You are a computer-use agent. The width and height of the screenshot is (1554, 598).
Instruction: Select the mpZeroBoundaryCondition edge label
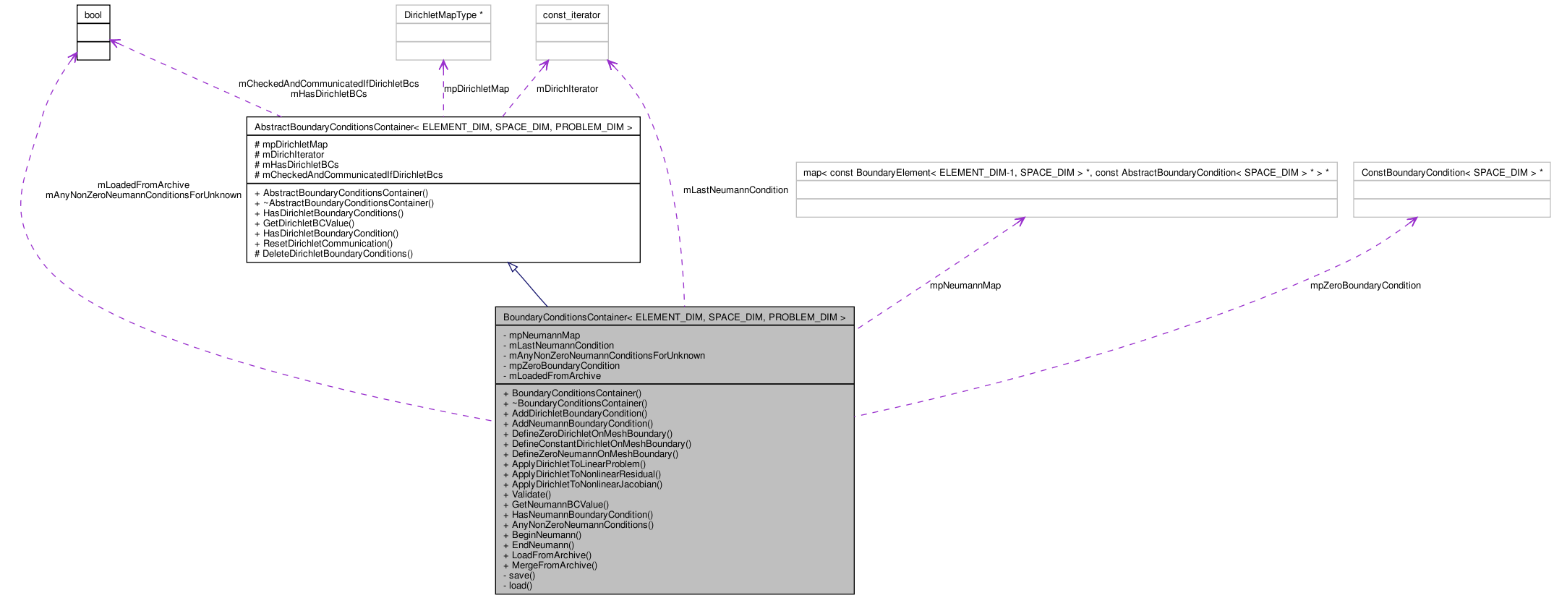click(1365, 286)
